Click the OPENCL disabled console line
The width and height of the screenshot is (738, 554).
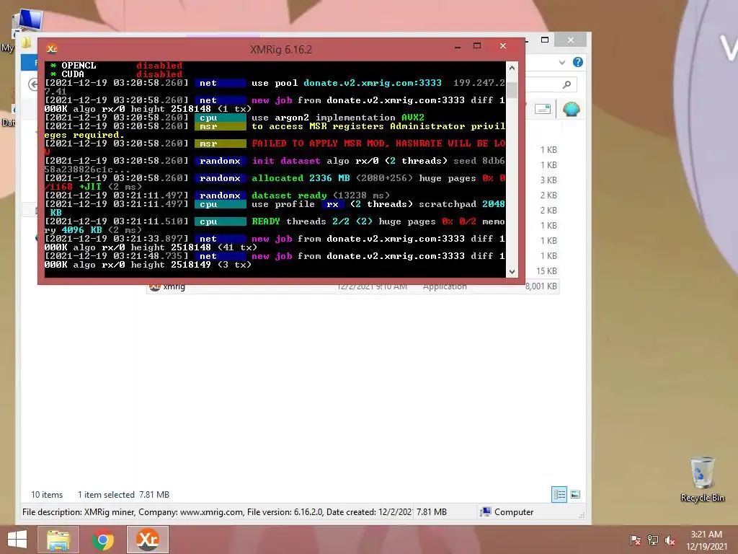116,66
